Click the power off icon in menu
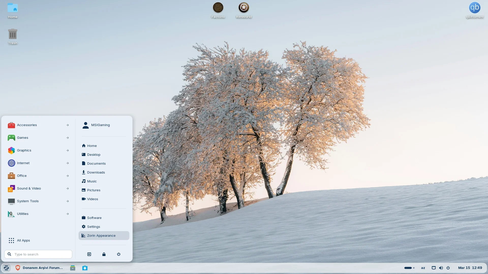This screenshot has height=274, width=488. [119, 254]
